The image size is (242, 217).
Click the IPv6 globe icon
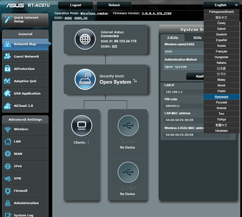click(x=8, y=166)
